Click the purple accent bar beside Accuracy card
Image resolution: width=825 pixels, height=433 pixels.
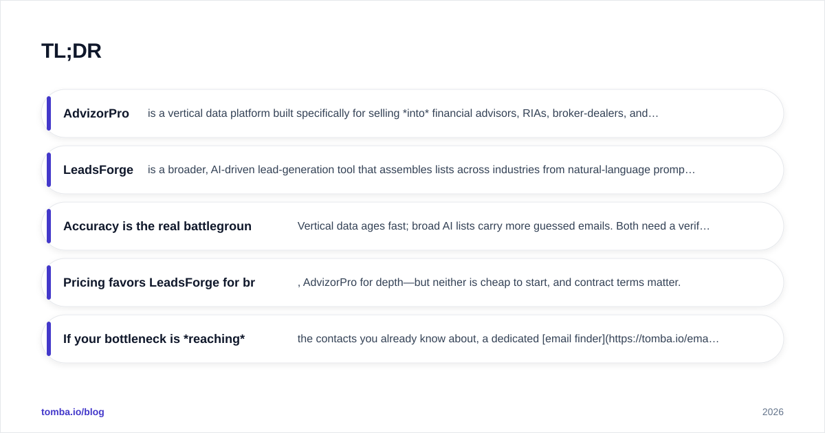click(49, 226)
